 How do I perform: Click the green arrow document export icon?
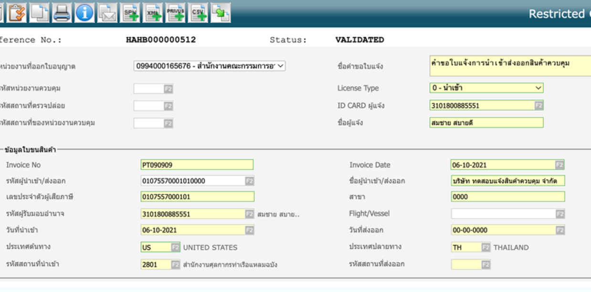coord(221,13)
